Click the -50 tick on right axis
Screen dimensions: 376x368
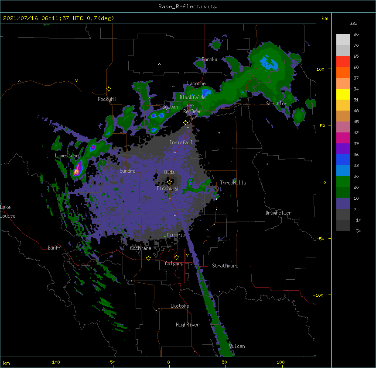click(320, 239)
